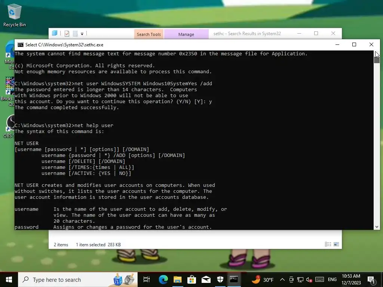Click the ENG language indicator
This screenshot has width=383, height=287.
coord(332,280)
